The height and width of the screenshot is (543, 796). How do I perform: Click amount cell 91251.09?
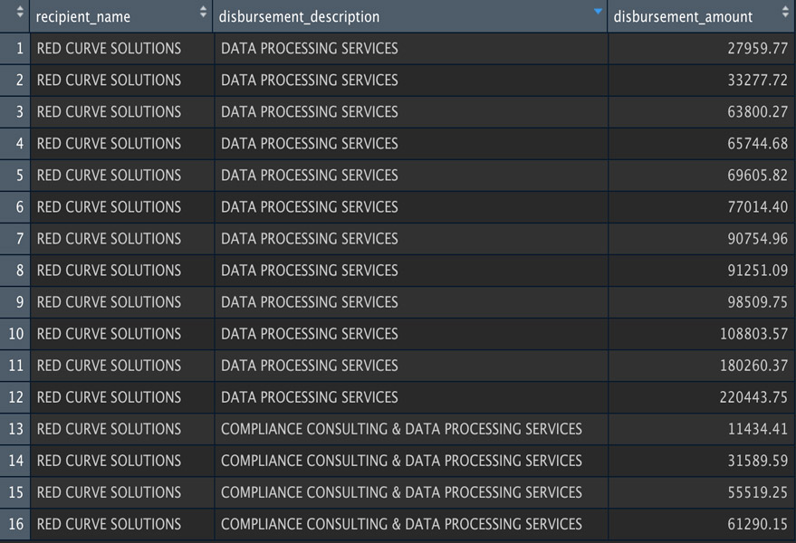pyautogui.click(x=701, y=271)
